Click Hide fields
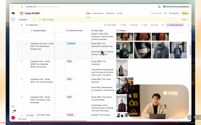The image size is (201, 125). (110, 25)
